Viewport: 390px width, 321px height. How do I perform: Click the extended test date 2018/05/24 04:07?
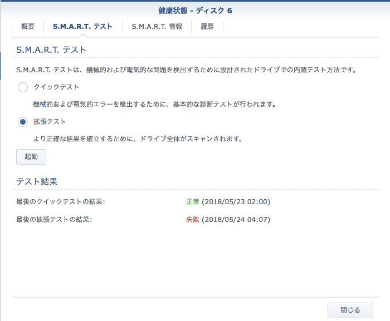(x=236, y=219)
